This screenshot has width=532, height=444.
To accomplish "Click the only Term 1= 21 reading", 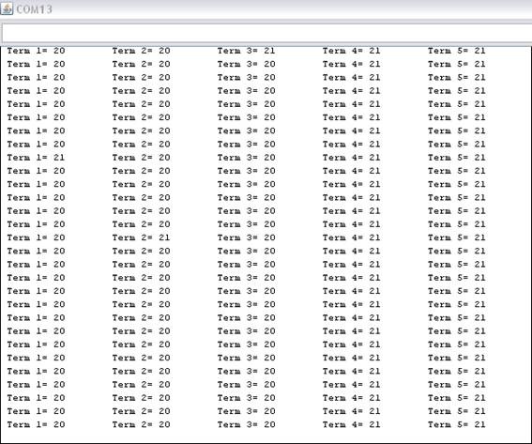I will (x=36, y=158).
